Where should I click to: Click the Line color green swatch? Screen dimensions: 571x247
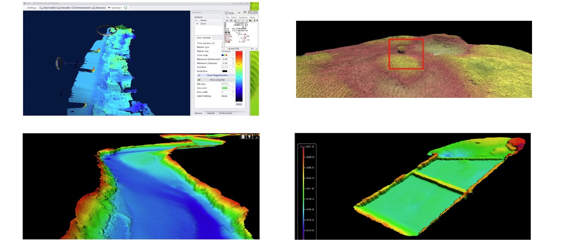(x=225, y=88)
